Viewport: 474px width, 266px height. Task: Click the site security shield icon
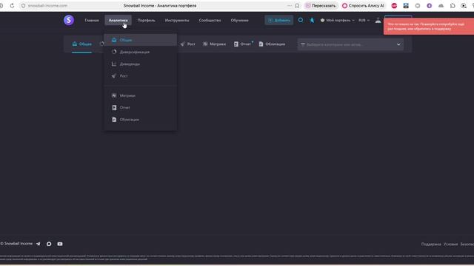click(23, 5)
